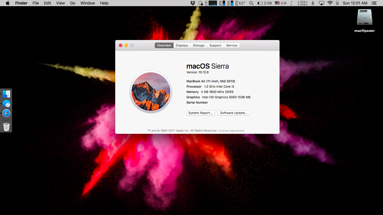The image size is (383, 215).
Task: Open the Apple menu
Action: click(x=8, y=3)
